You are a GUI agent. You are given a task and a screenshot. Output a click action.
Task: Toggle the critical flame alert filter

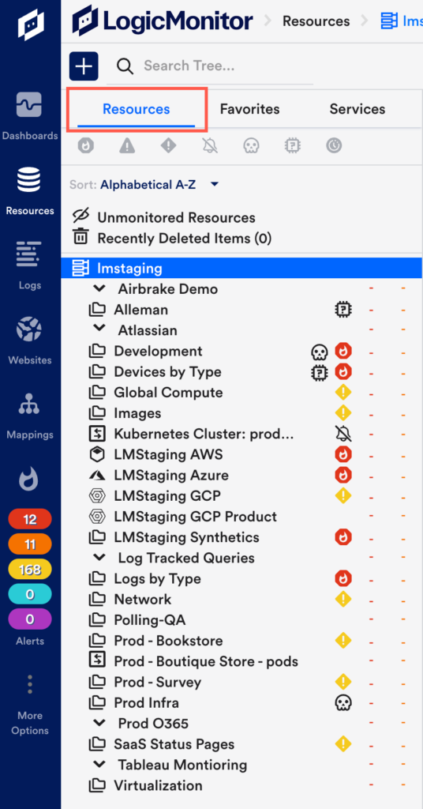pyautogui.click(x=85, y=146)
